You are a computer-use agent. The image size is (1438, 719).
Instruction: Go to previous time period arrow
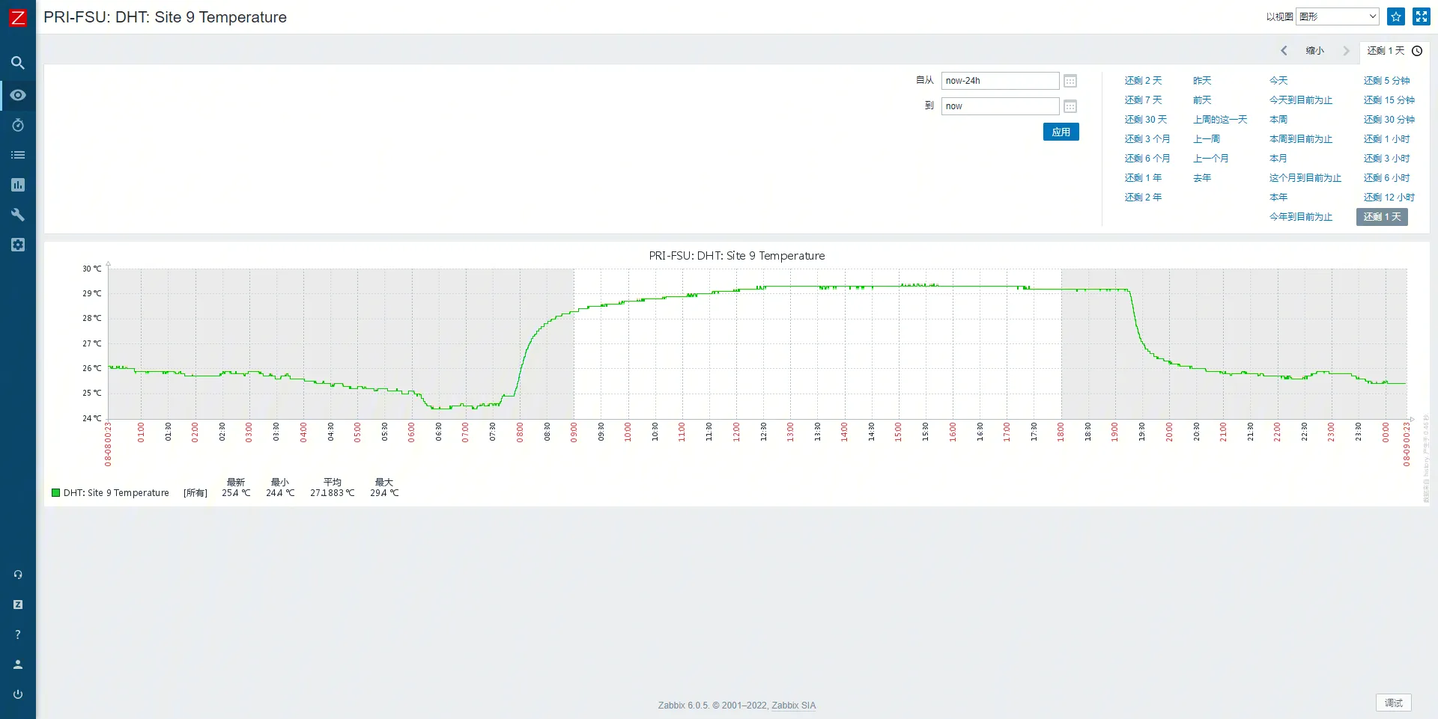[1284, 51]
